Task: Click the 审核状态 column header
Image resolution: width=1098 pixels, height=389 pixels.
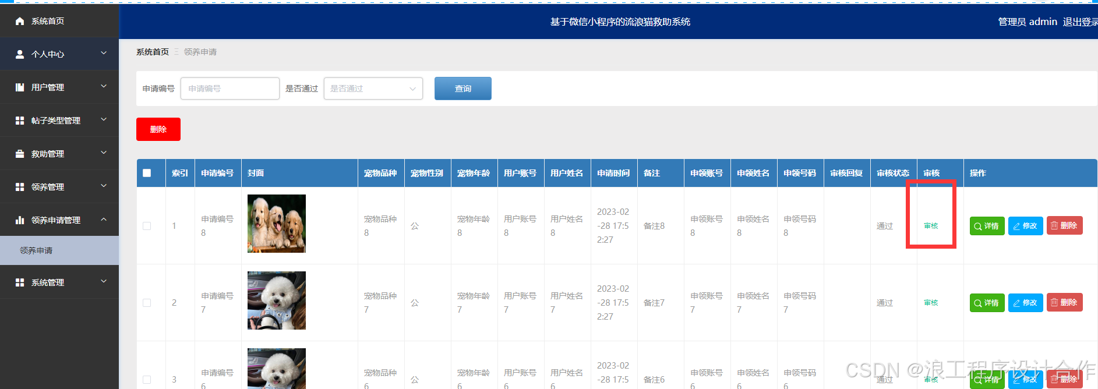Action: 893,173
